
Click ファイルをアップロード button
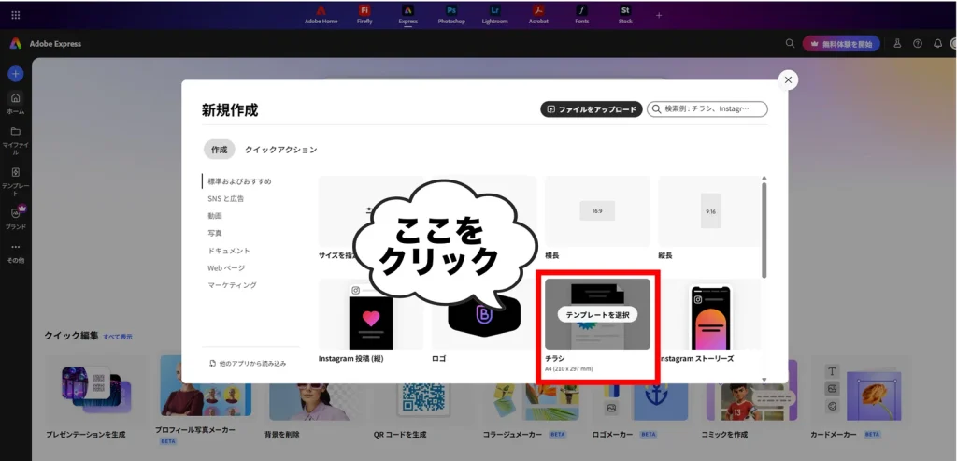click(x=592, y=109)
